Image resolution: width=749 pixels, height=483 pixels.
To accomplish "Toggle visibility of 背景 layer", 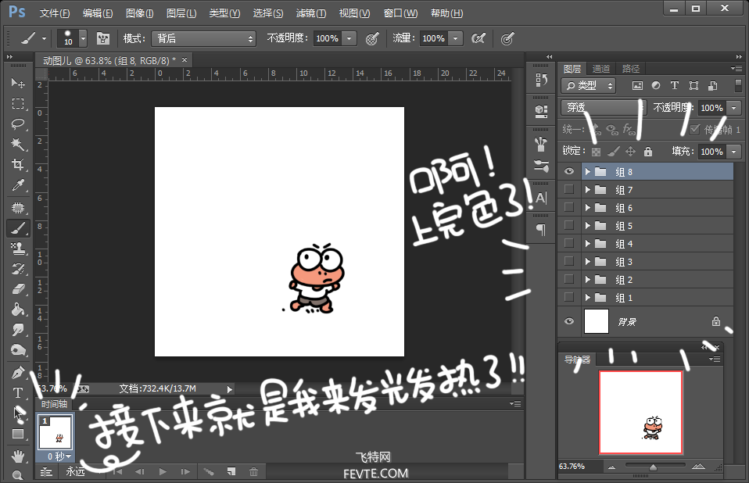I will point(569,321).
